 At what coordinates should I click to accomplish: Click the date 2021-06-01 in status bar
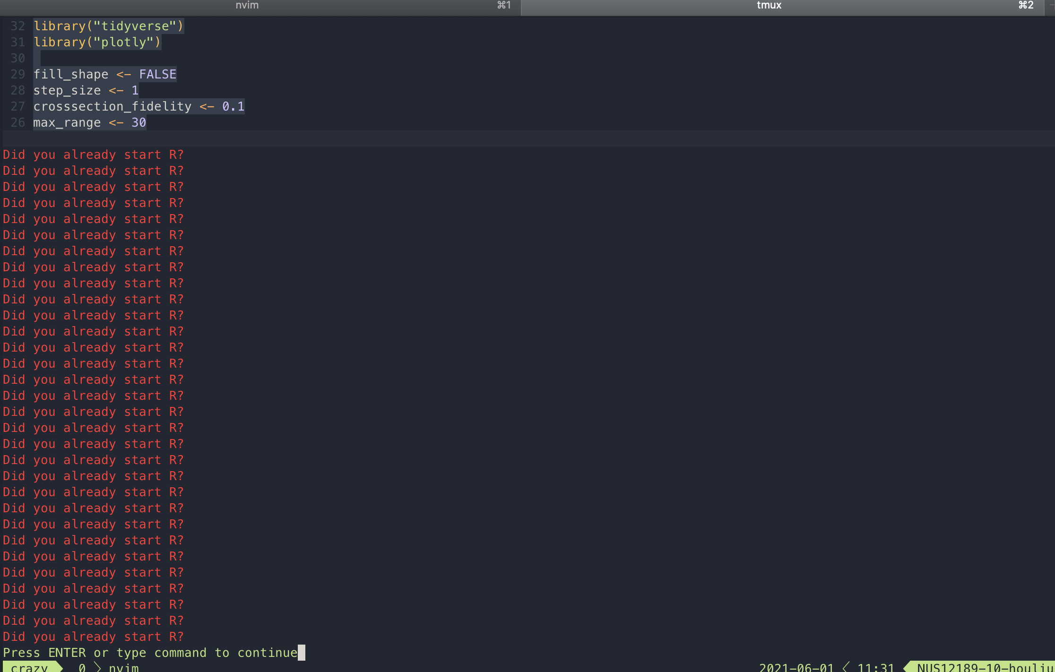pyautogui.click(x=796, y=667)
